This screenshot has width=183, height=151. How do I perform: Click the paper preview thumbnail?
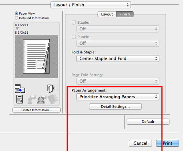[x=37, y=57]
